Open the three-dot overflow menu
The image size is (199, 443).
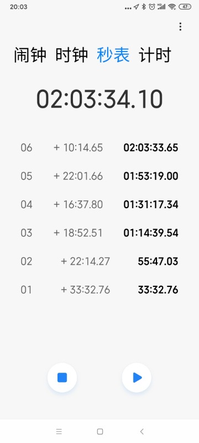[180, 27]
